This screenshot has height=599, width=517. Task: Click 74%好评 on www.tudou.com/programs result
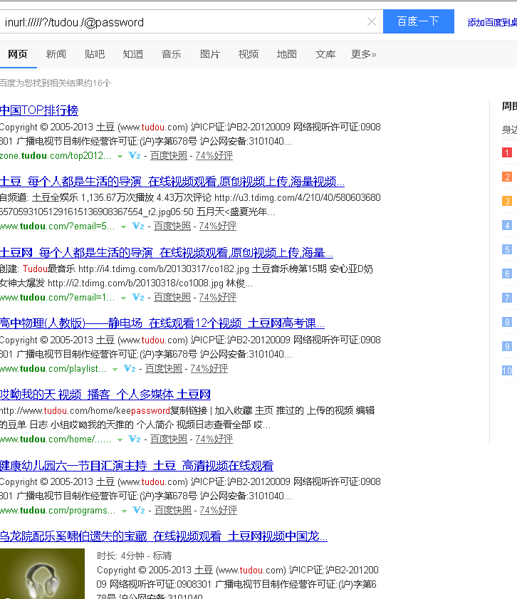(x=219, y=511)
